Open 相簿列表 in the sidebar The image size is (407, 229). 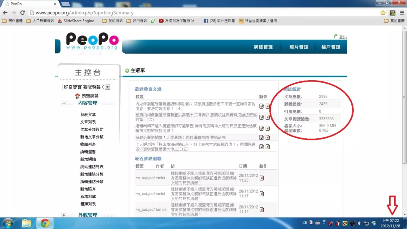tap(88, 204)
